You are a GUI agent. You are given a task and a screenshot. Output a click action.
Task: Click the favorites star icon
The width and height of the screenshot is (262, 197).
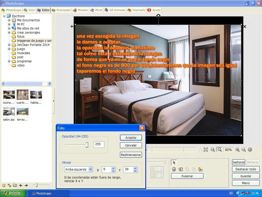point(4,185)
